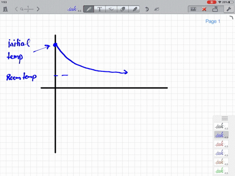
Task: Choose the brown ink swatch
Action: point(221,162)
